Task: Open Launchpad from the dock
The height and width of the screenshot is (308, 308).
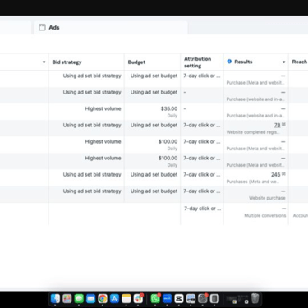Action: coord(67,298)
